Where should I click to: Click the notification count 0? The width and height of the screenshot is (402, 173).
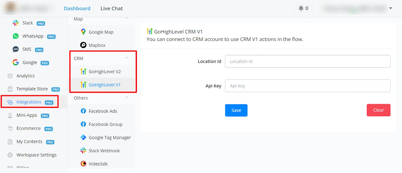pos(307,8)
